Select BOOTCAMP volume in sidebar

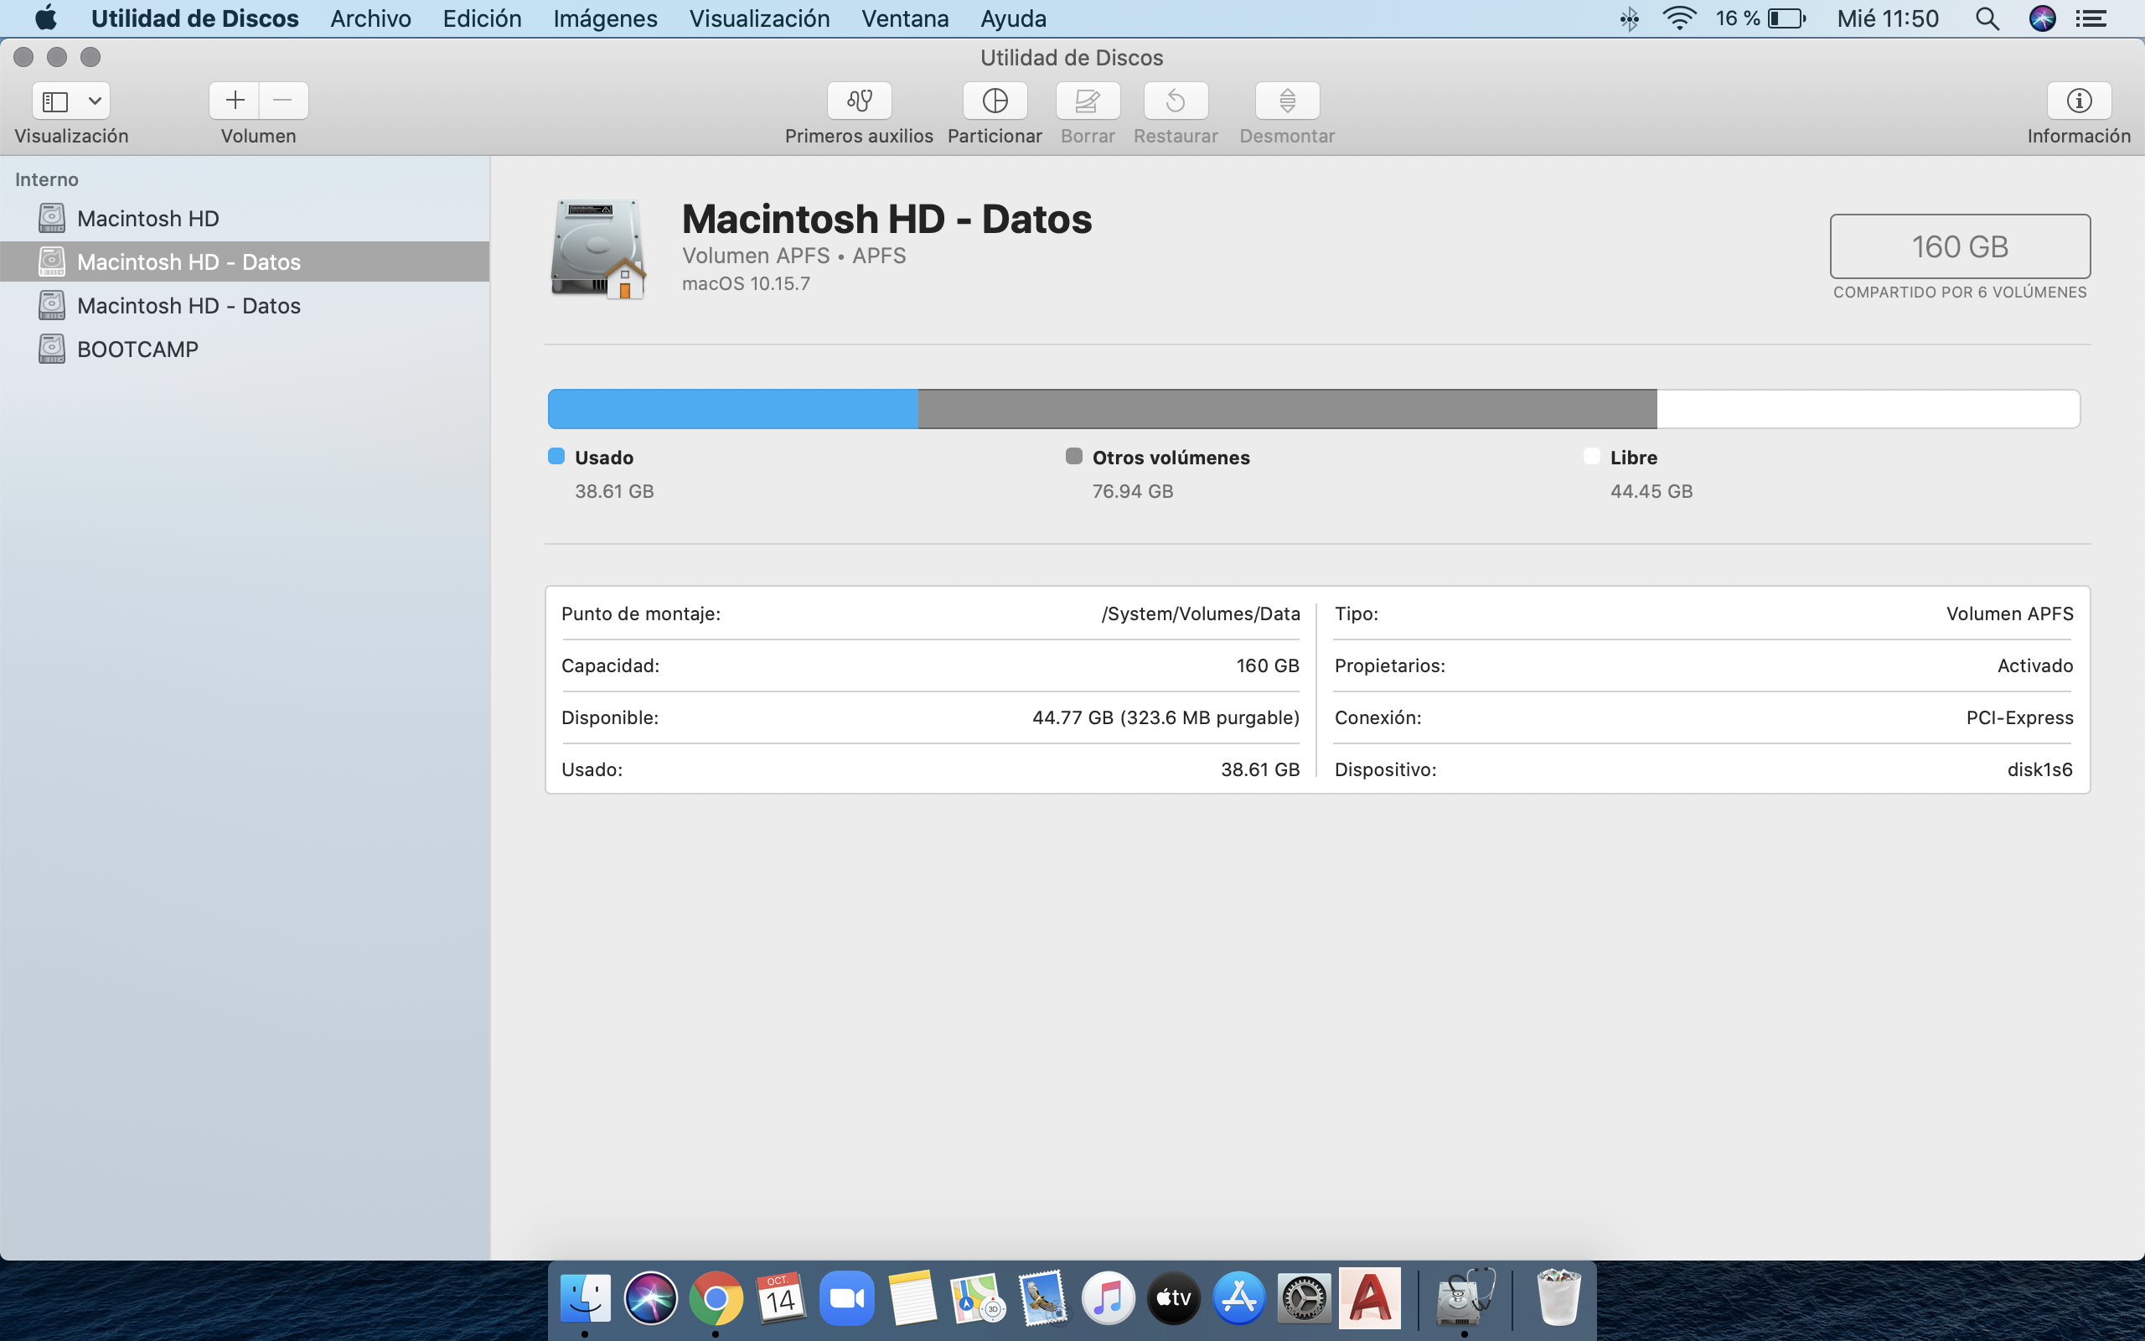(x=137, y=349)
